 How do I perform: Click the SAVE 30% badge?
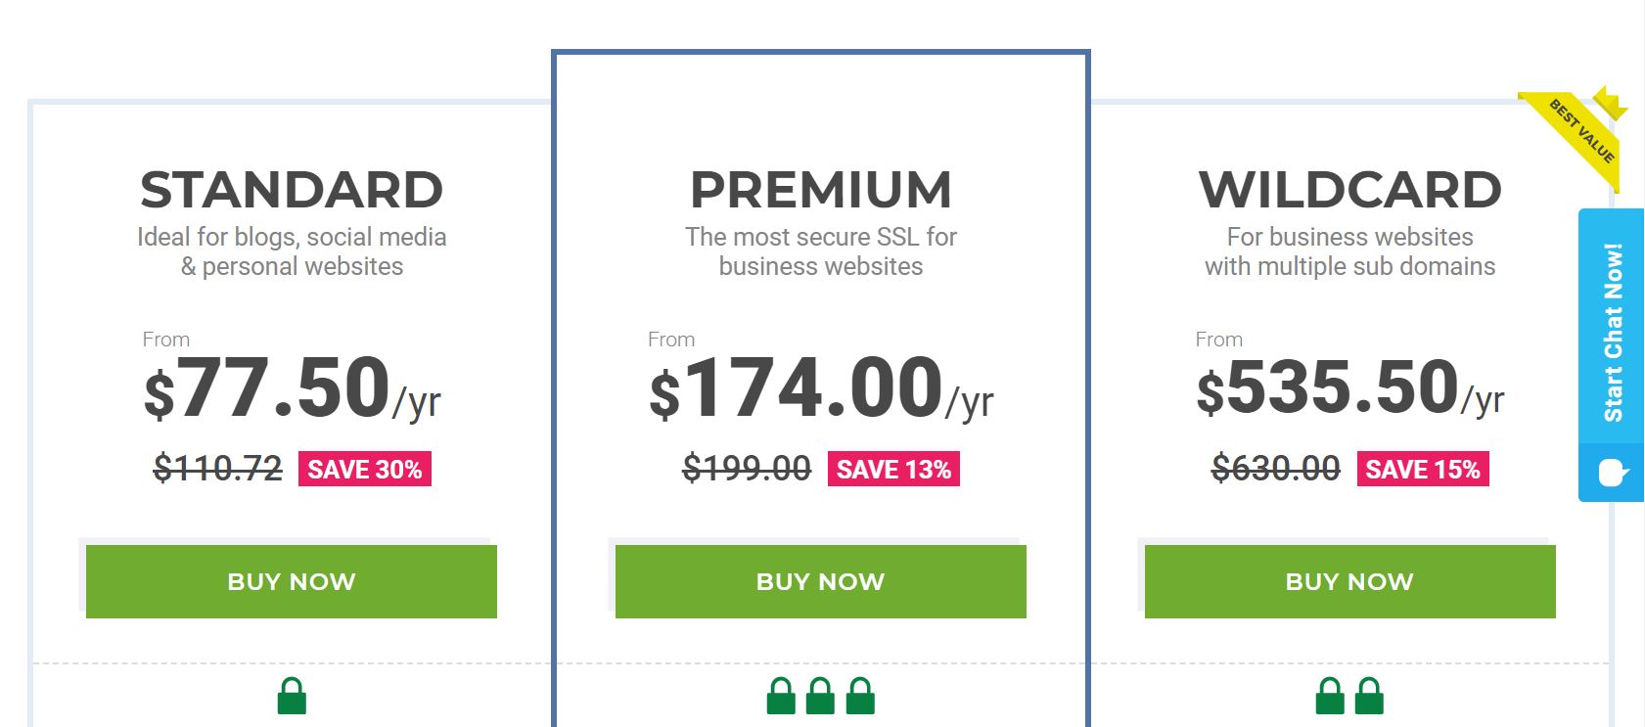tap(365, 469)
